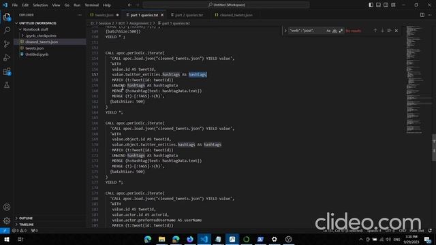Show hidden system tray icons chevron
Screen dimensions: 436x245
361,239
